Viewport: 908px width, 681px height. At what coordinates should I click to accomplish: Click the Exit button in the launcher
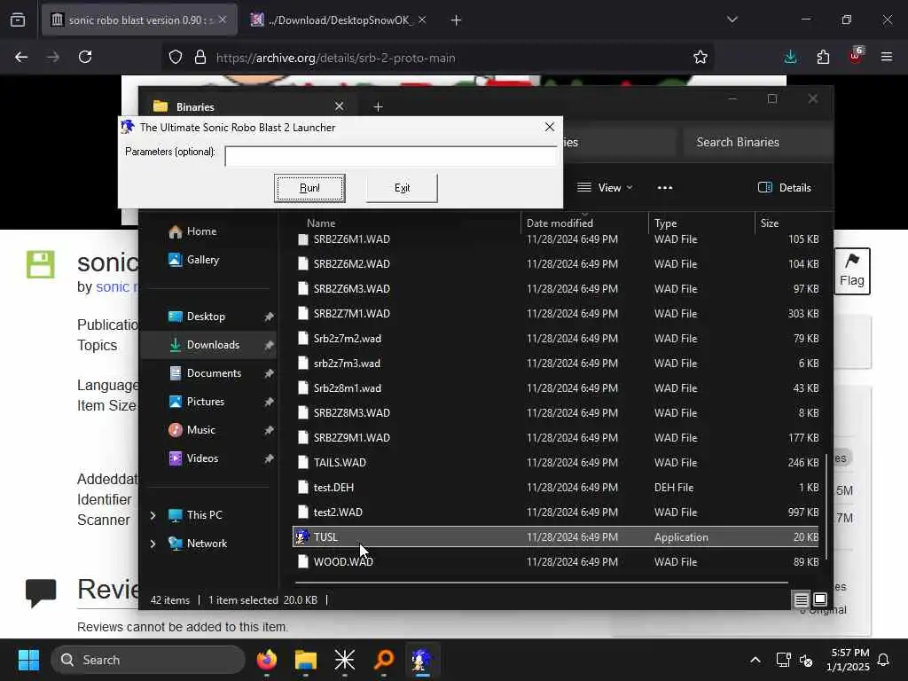coord(402,188)
